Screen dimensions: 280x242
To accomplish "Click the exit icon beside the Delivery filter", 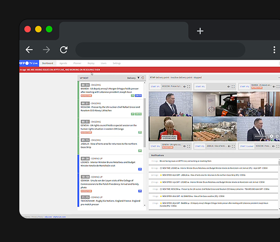I will (143, 78).
